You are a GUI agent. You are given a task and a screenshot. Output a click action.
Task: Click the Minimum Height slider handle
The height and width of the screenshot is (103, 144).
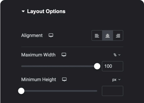click(x=21, y=91)
